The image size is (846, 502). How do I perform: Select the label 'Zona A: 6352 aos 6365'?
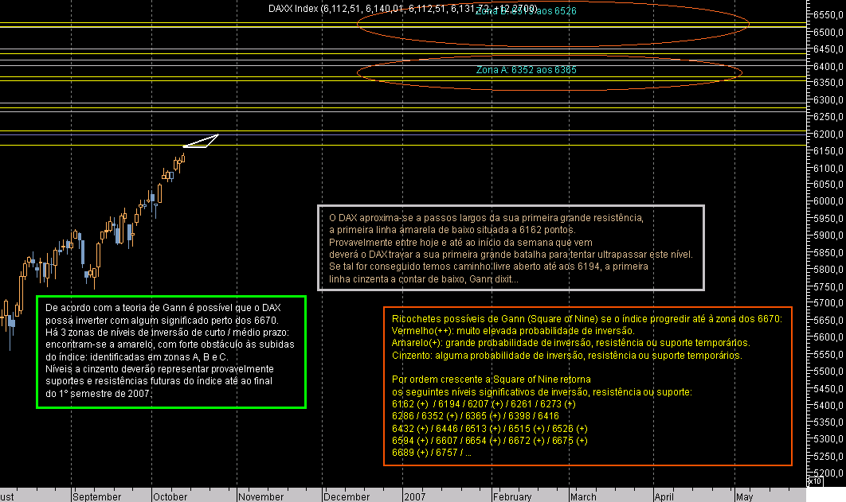tap(527, 70)
